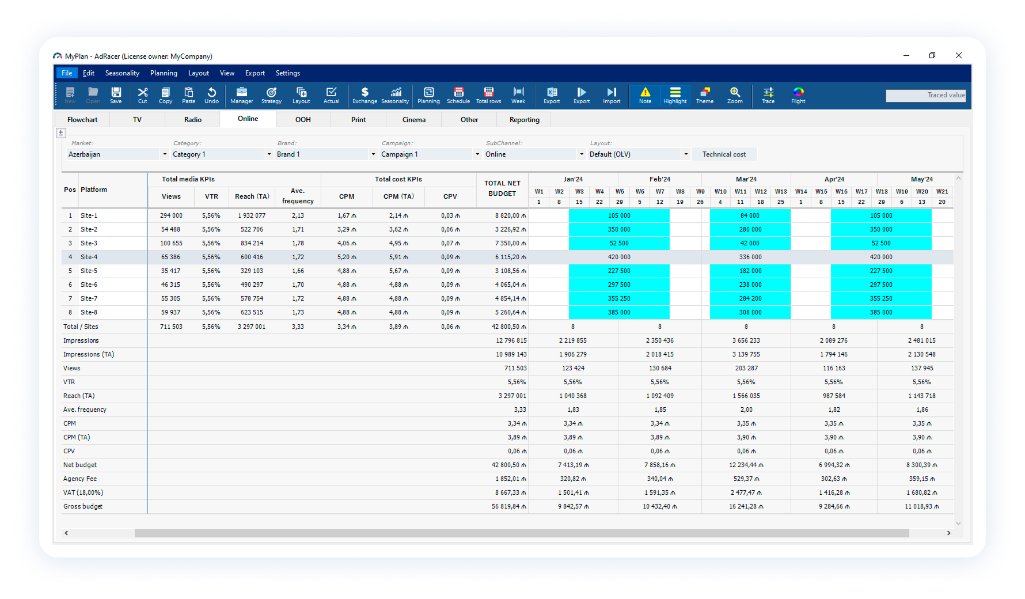Screen dimensions: 1025x599
Task: Click the Copy toolbar icon
Action: tap(165, 95)
